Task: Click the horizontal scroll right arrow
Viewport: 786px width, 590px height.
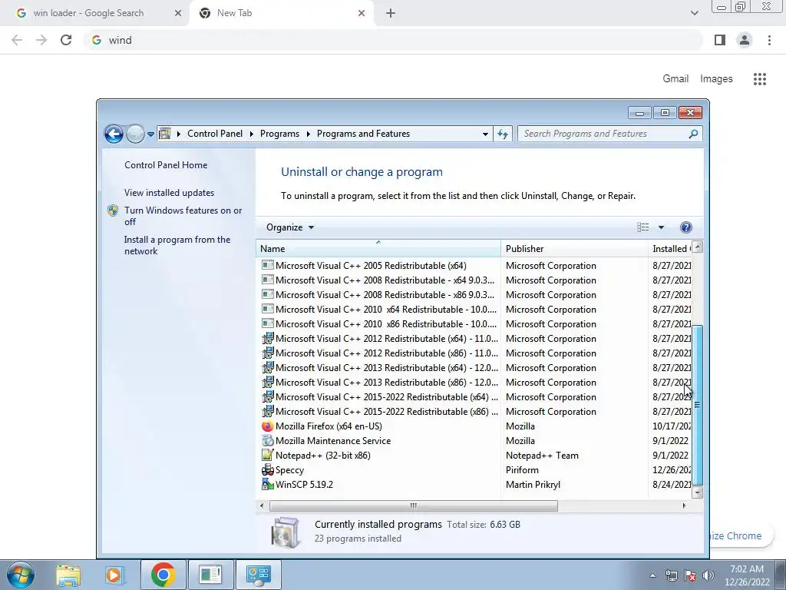Action: coord(684,505)
